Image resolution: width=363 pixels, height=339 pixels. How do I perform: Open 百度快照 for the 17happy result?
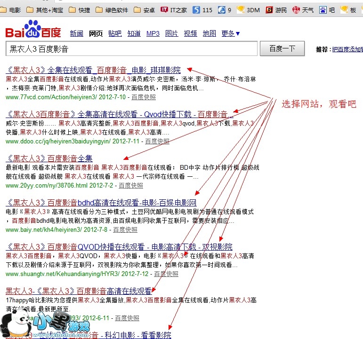pyautogui.click(x=127, y=318)
